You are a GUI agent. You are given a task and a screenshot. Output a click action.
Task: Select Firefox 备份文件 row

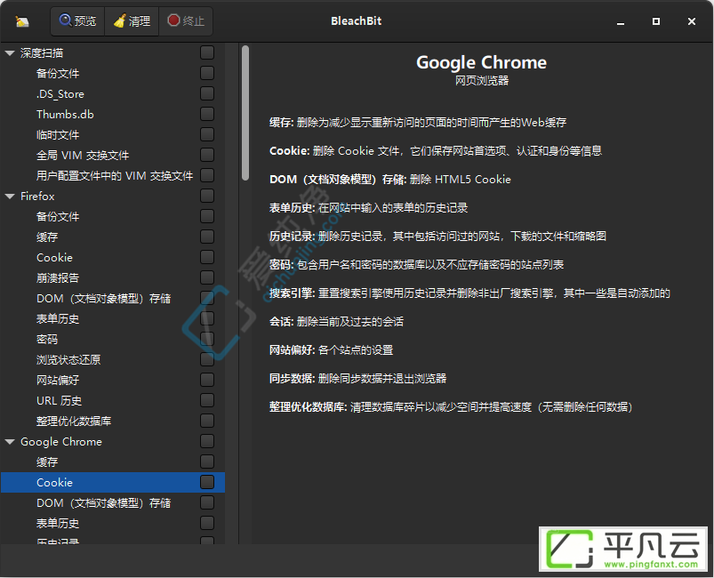point(112,216)
